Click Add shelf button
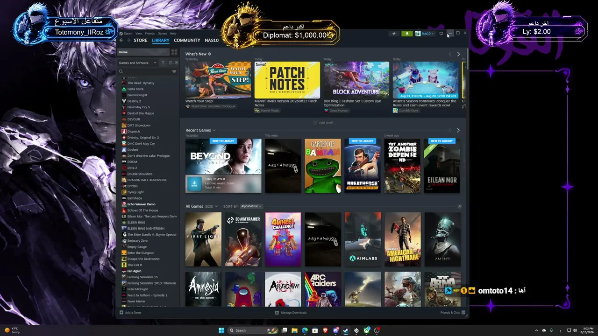598x336 pixels. [x=323, y=123]
